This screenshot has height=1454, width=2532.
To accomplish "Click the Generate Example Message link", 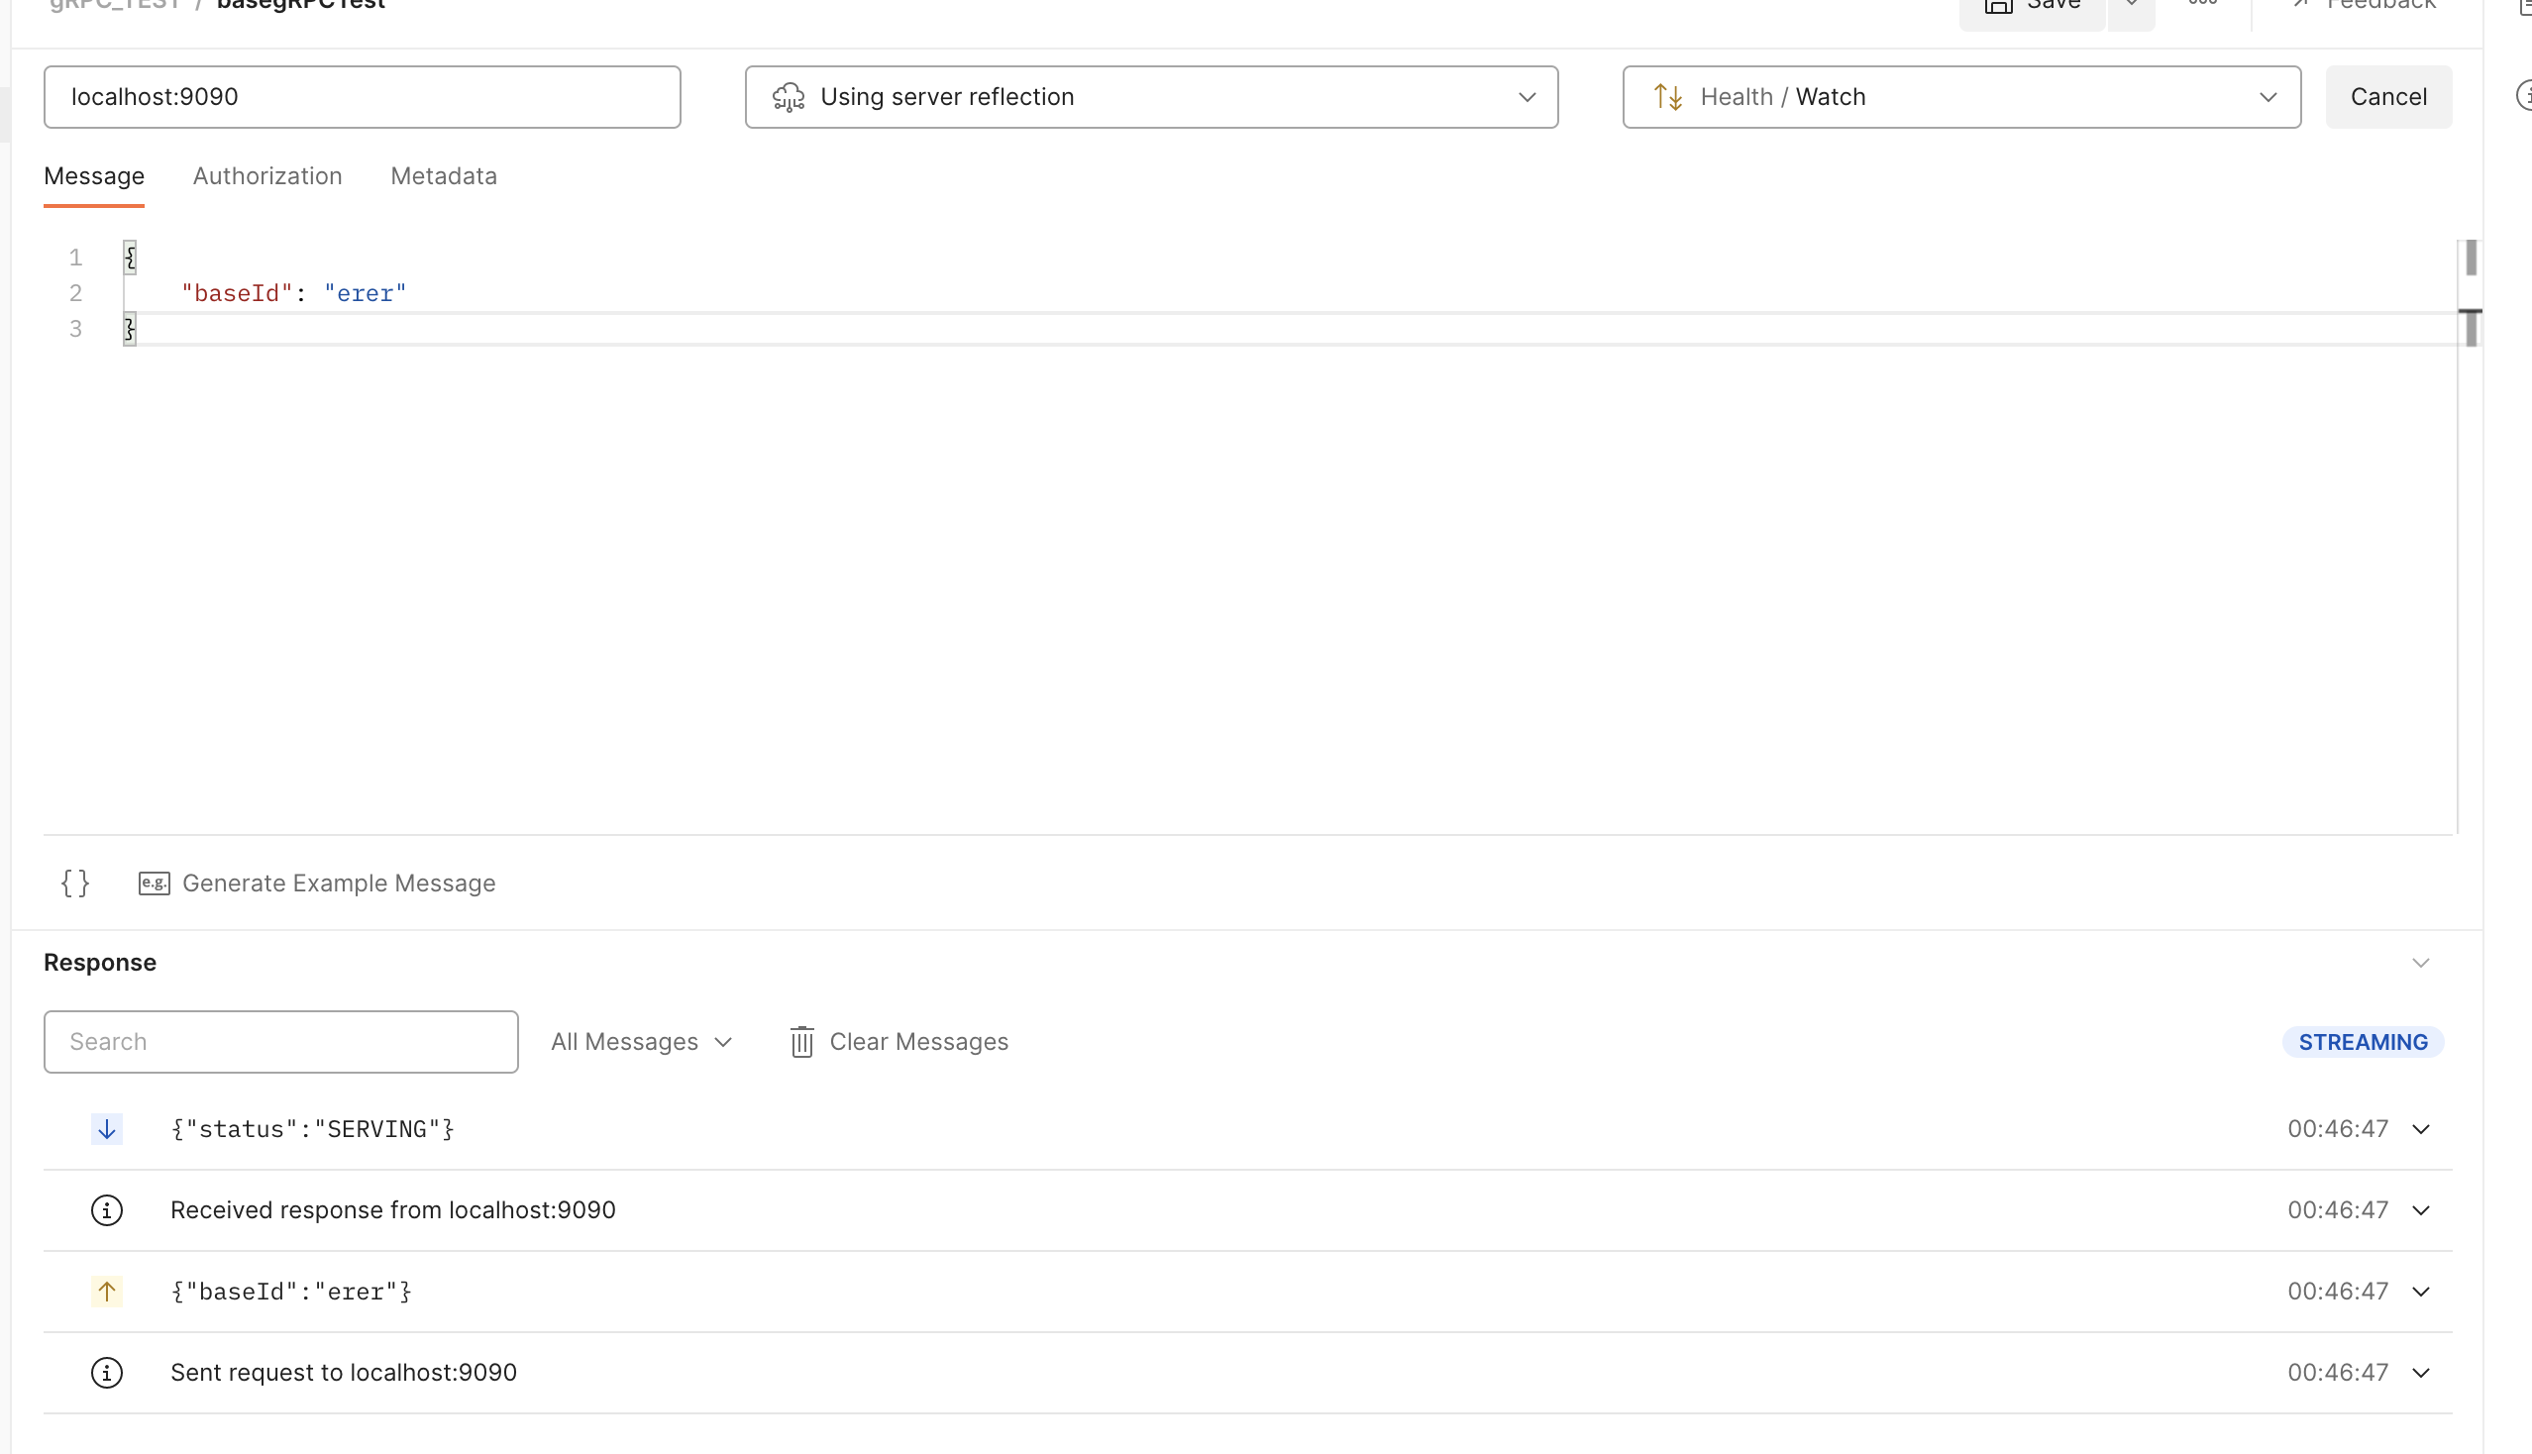I will tap(339, 883).
